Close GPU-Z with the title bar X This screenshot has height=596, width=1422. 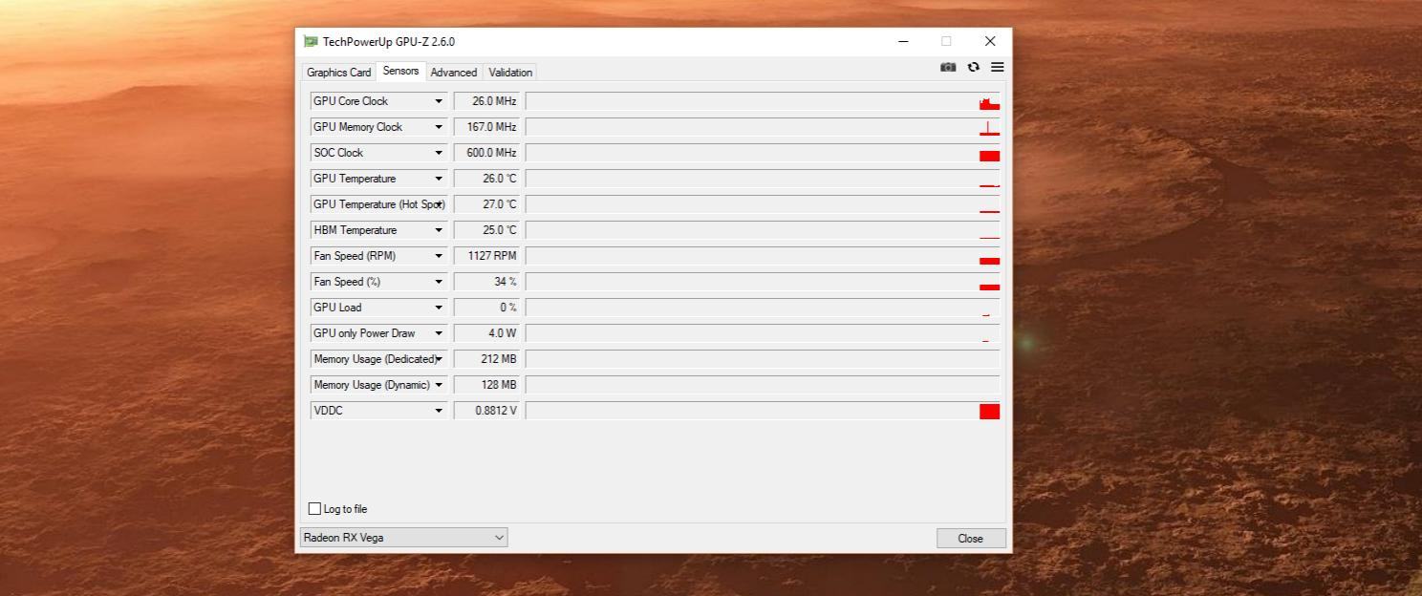[990, 41]
